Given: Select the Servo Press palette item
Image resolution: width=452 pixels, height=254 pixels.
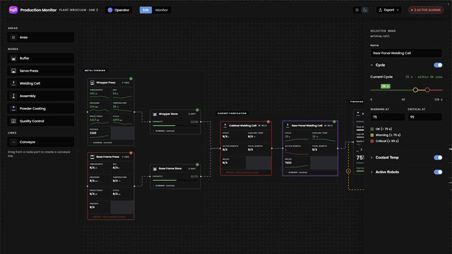Looking at the screenshot, I should coord(41,71).
